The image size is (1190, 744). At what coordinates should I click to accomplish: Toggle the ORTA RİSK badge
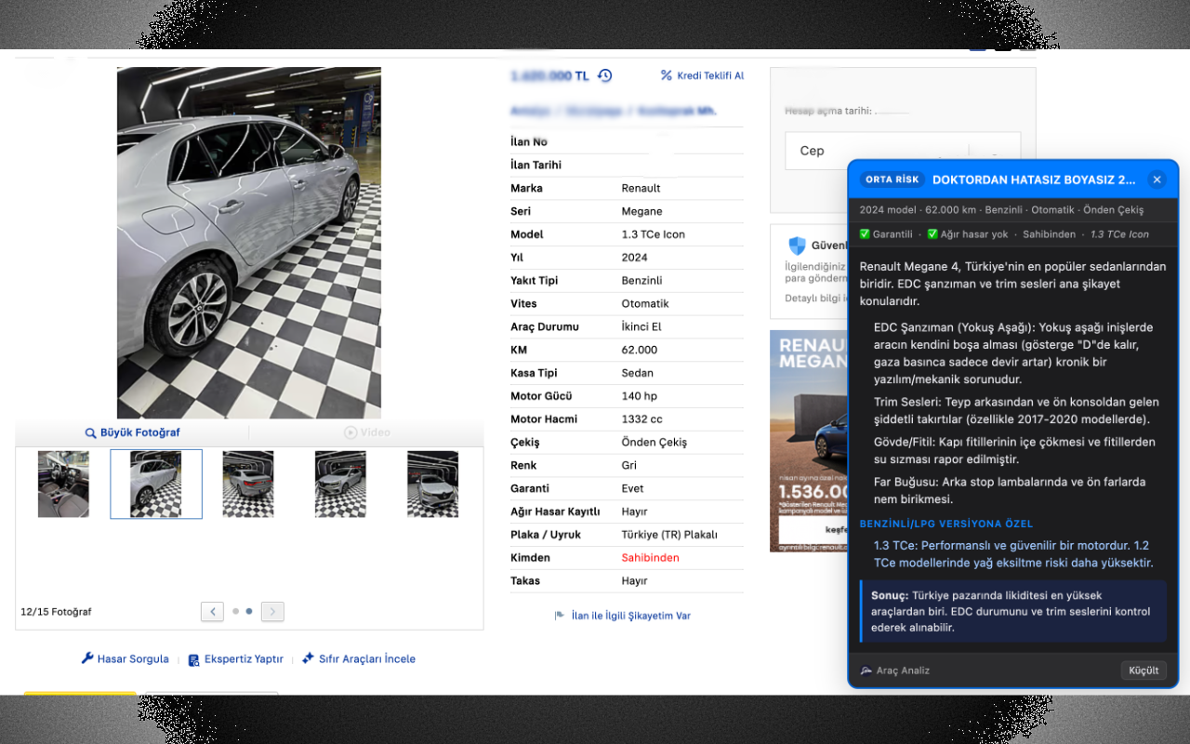coord(892,179)
